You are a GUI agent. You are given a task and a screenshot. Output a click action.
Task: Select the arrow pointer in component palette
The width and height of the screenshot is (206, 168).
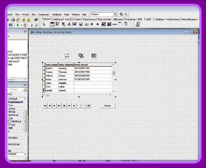click(44, 24)
